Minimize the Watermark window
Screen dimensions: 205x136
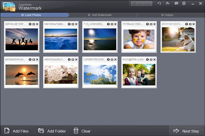(x=193, y=4)
